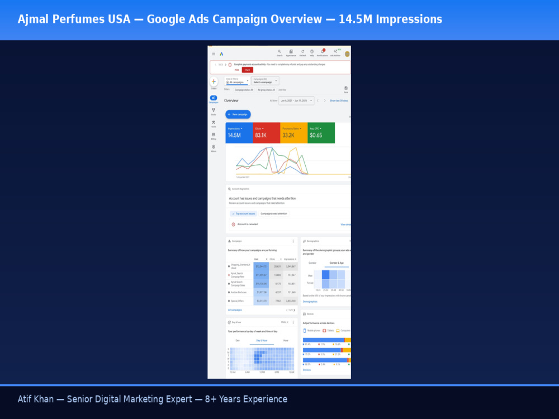The image size is (559, 419).
Task: Select Arabian Perfumes campaign row
Action: point(263,293)
